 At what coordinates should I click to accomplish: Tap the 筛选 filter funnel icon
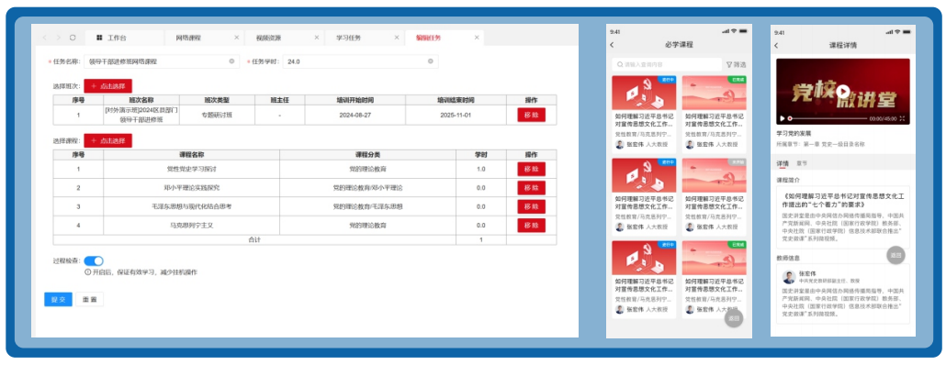coord(729,64)
